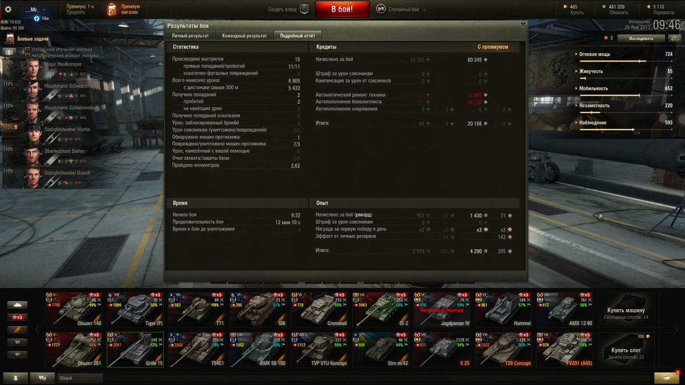Select M6 tank in carousel
685x385 pixels.
tap(257, 309)
